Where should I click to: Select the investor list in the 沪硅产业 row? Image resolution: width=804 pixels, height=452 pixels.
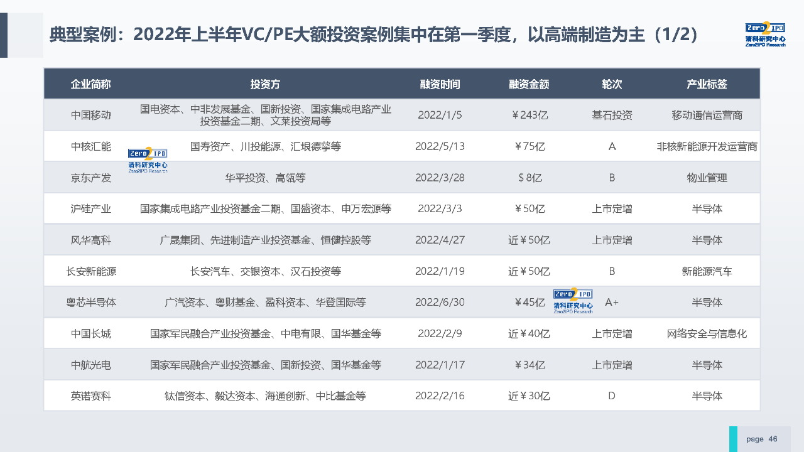pyautogui.click(x=266, y=209)
